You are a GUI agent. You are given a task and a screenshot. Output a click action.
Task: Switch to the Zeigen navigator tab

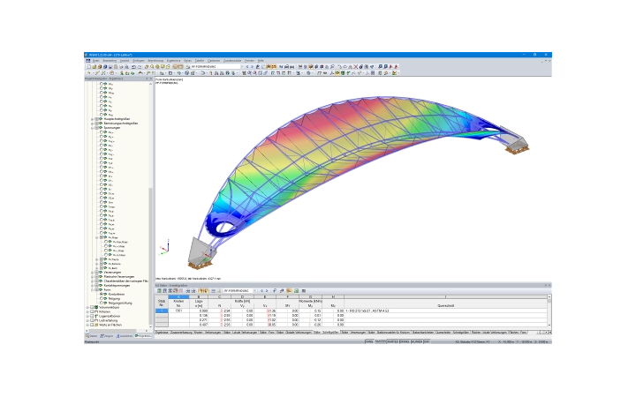click(x=107, y=336)
